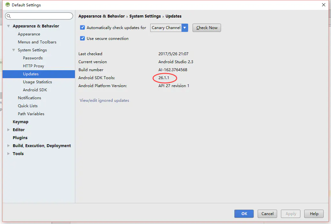This screenshot has width=331, height=224.
Task: Click the Current version label
Action: pos(93,62)
